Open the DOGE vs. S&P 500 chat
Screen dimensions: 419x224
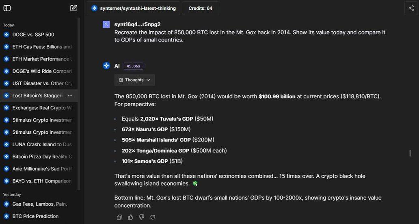pos(33,35)
